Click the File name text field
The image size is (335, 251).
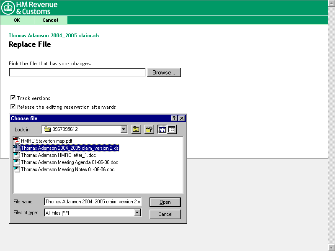coord(93,202)
